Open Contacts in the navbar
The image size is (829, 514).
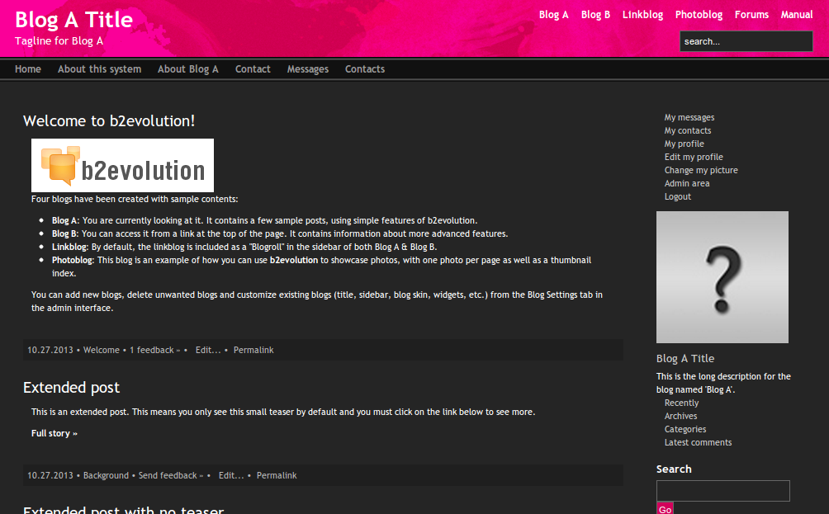365,69
